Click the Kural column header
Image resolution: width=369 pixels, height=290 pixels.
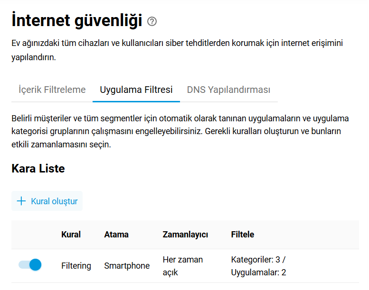71,235
